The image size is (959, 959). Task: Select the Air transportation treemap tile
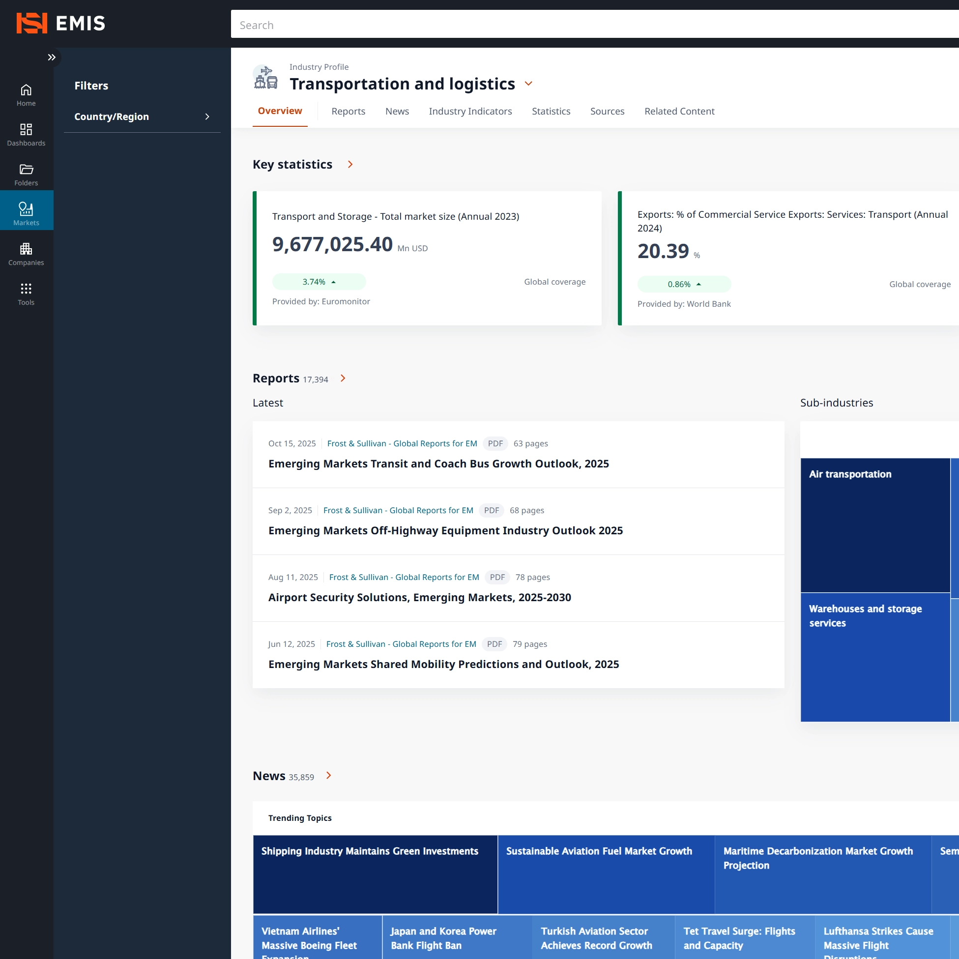point(874,524)
